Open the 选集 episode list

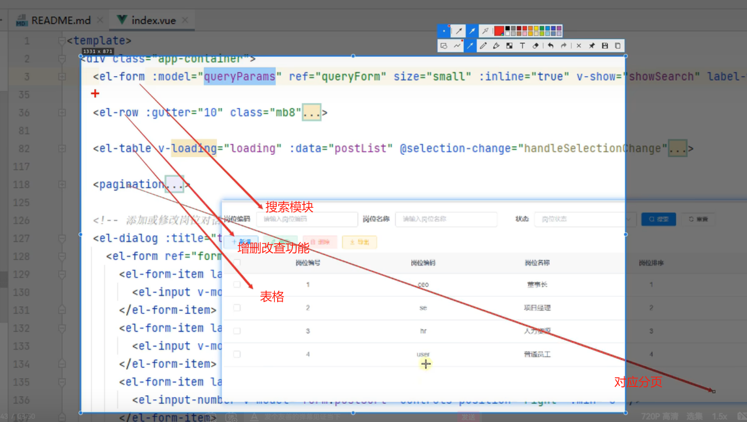click(694, 416)
